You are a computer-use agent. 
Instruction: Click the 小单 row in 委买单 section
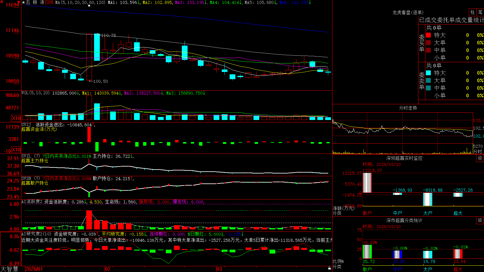pyautogui.click(x=455, y=58)
